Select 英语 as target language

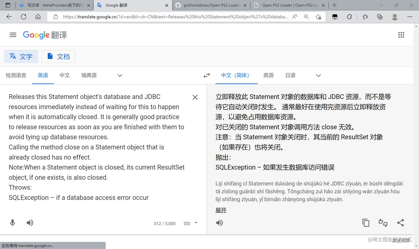pos(269,75)
